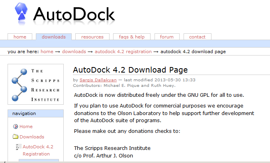Image resolution: width=270 pixels, height=163 pixels.
Task: Click the Scripps Research Institute logo image
Action: [x=36, y=84]
